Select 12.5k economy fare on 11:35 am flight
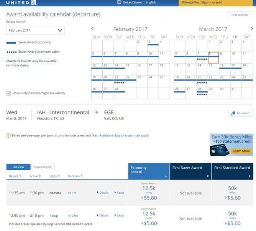The image size is (256, 231). pos(149,193)
